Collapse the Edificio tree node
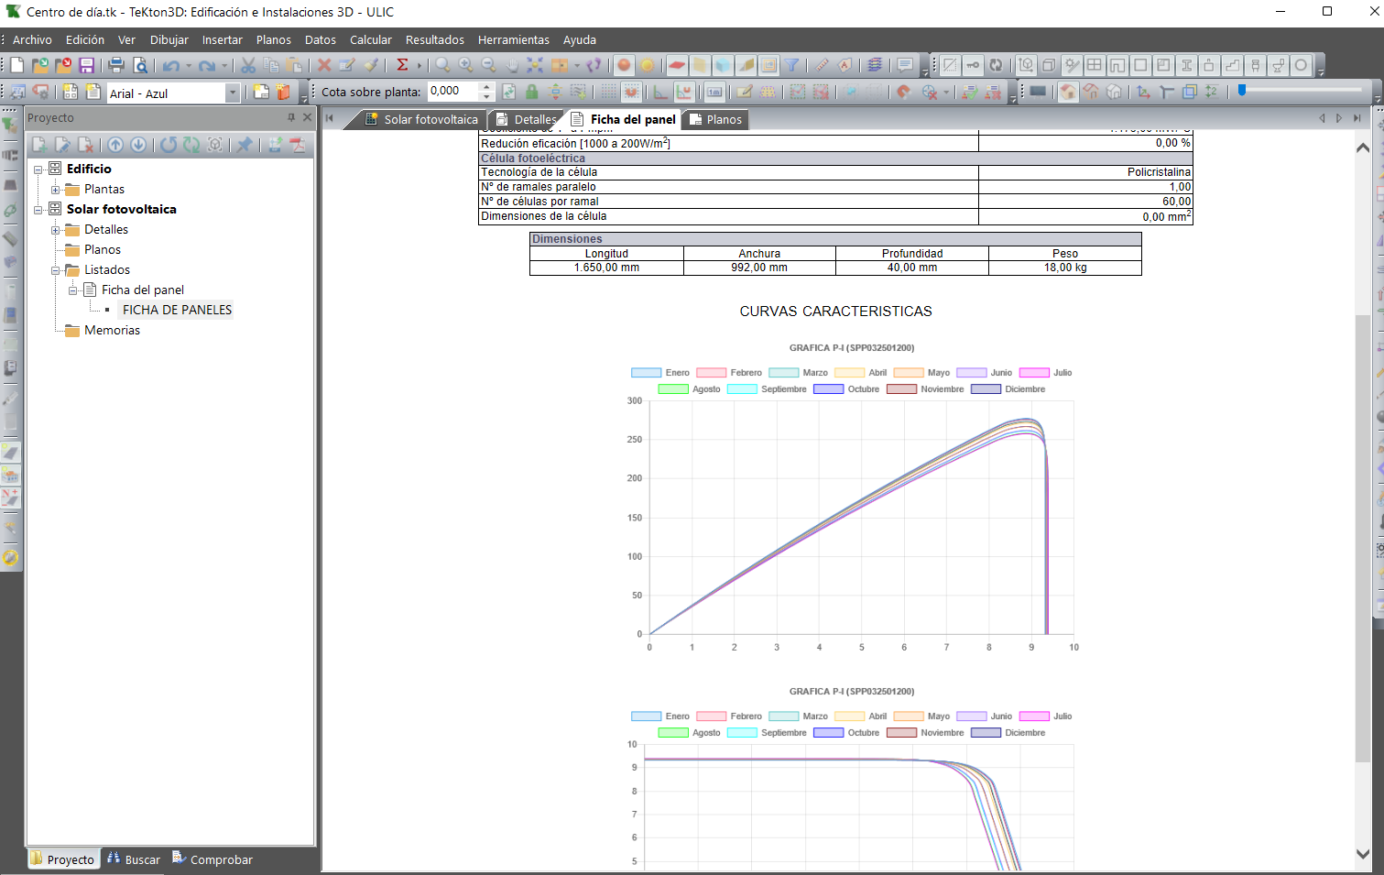 tap(38, 170)
